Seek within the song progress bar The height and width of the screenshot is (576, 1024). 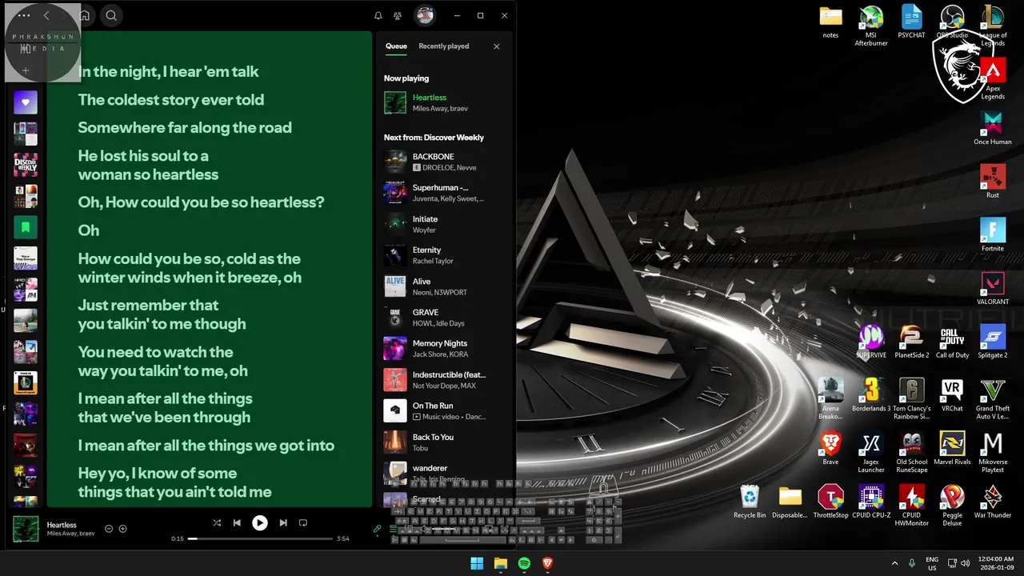260,538
